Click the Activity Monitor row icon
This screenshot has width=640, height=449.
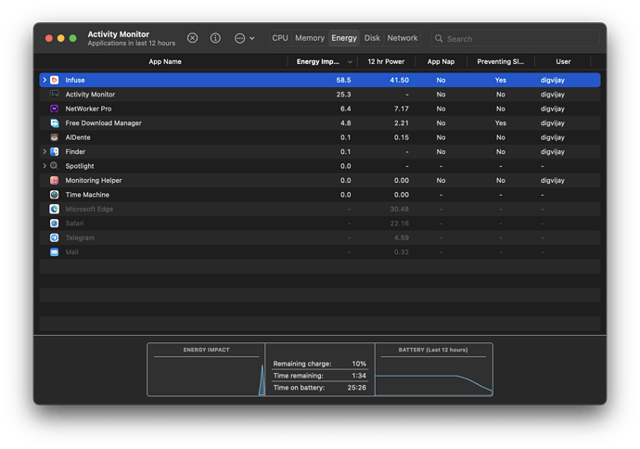[x=55, y=95]
